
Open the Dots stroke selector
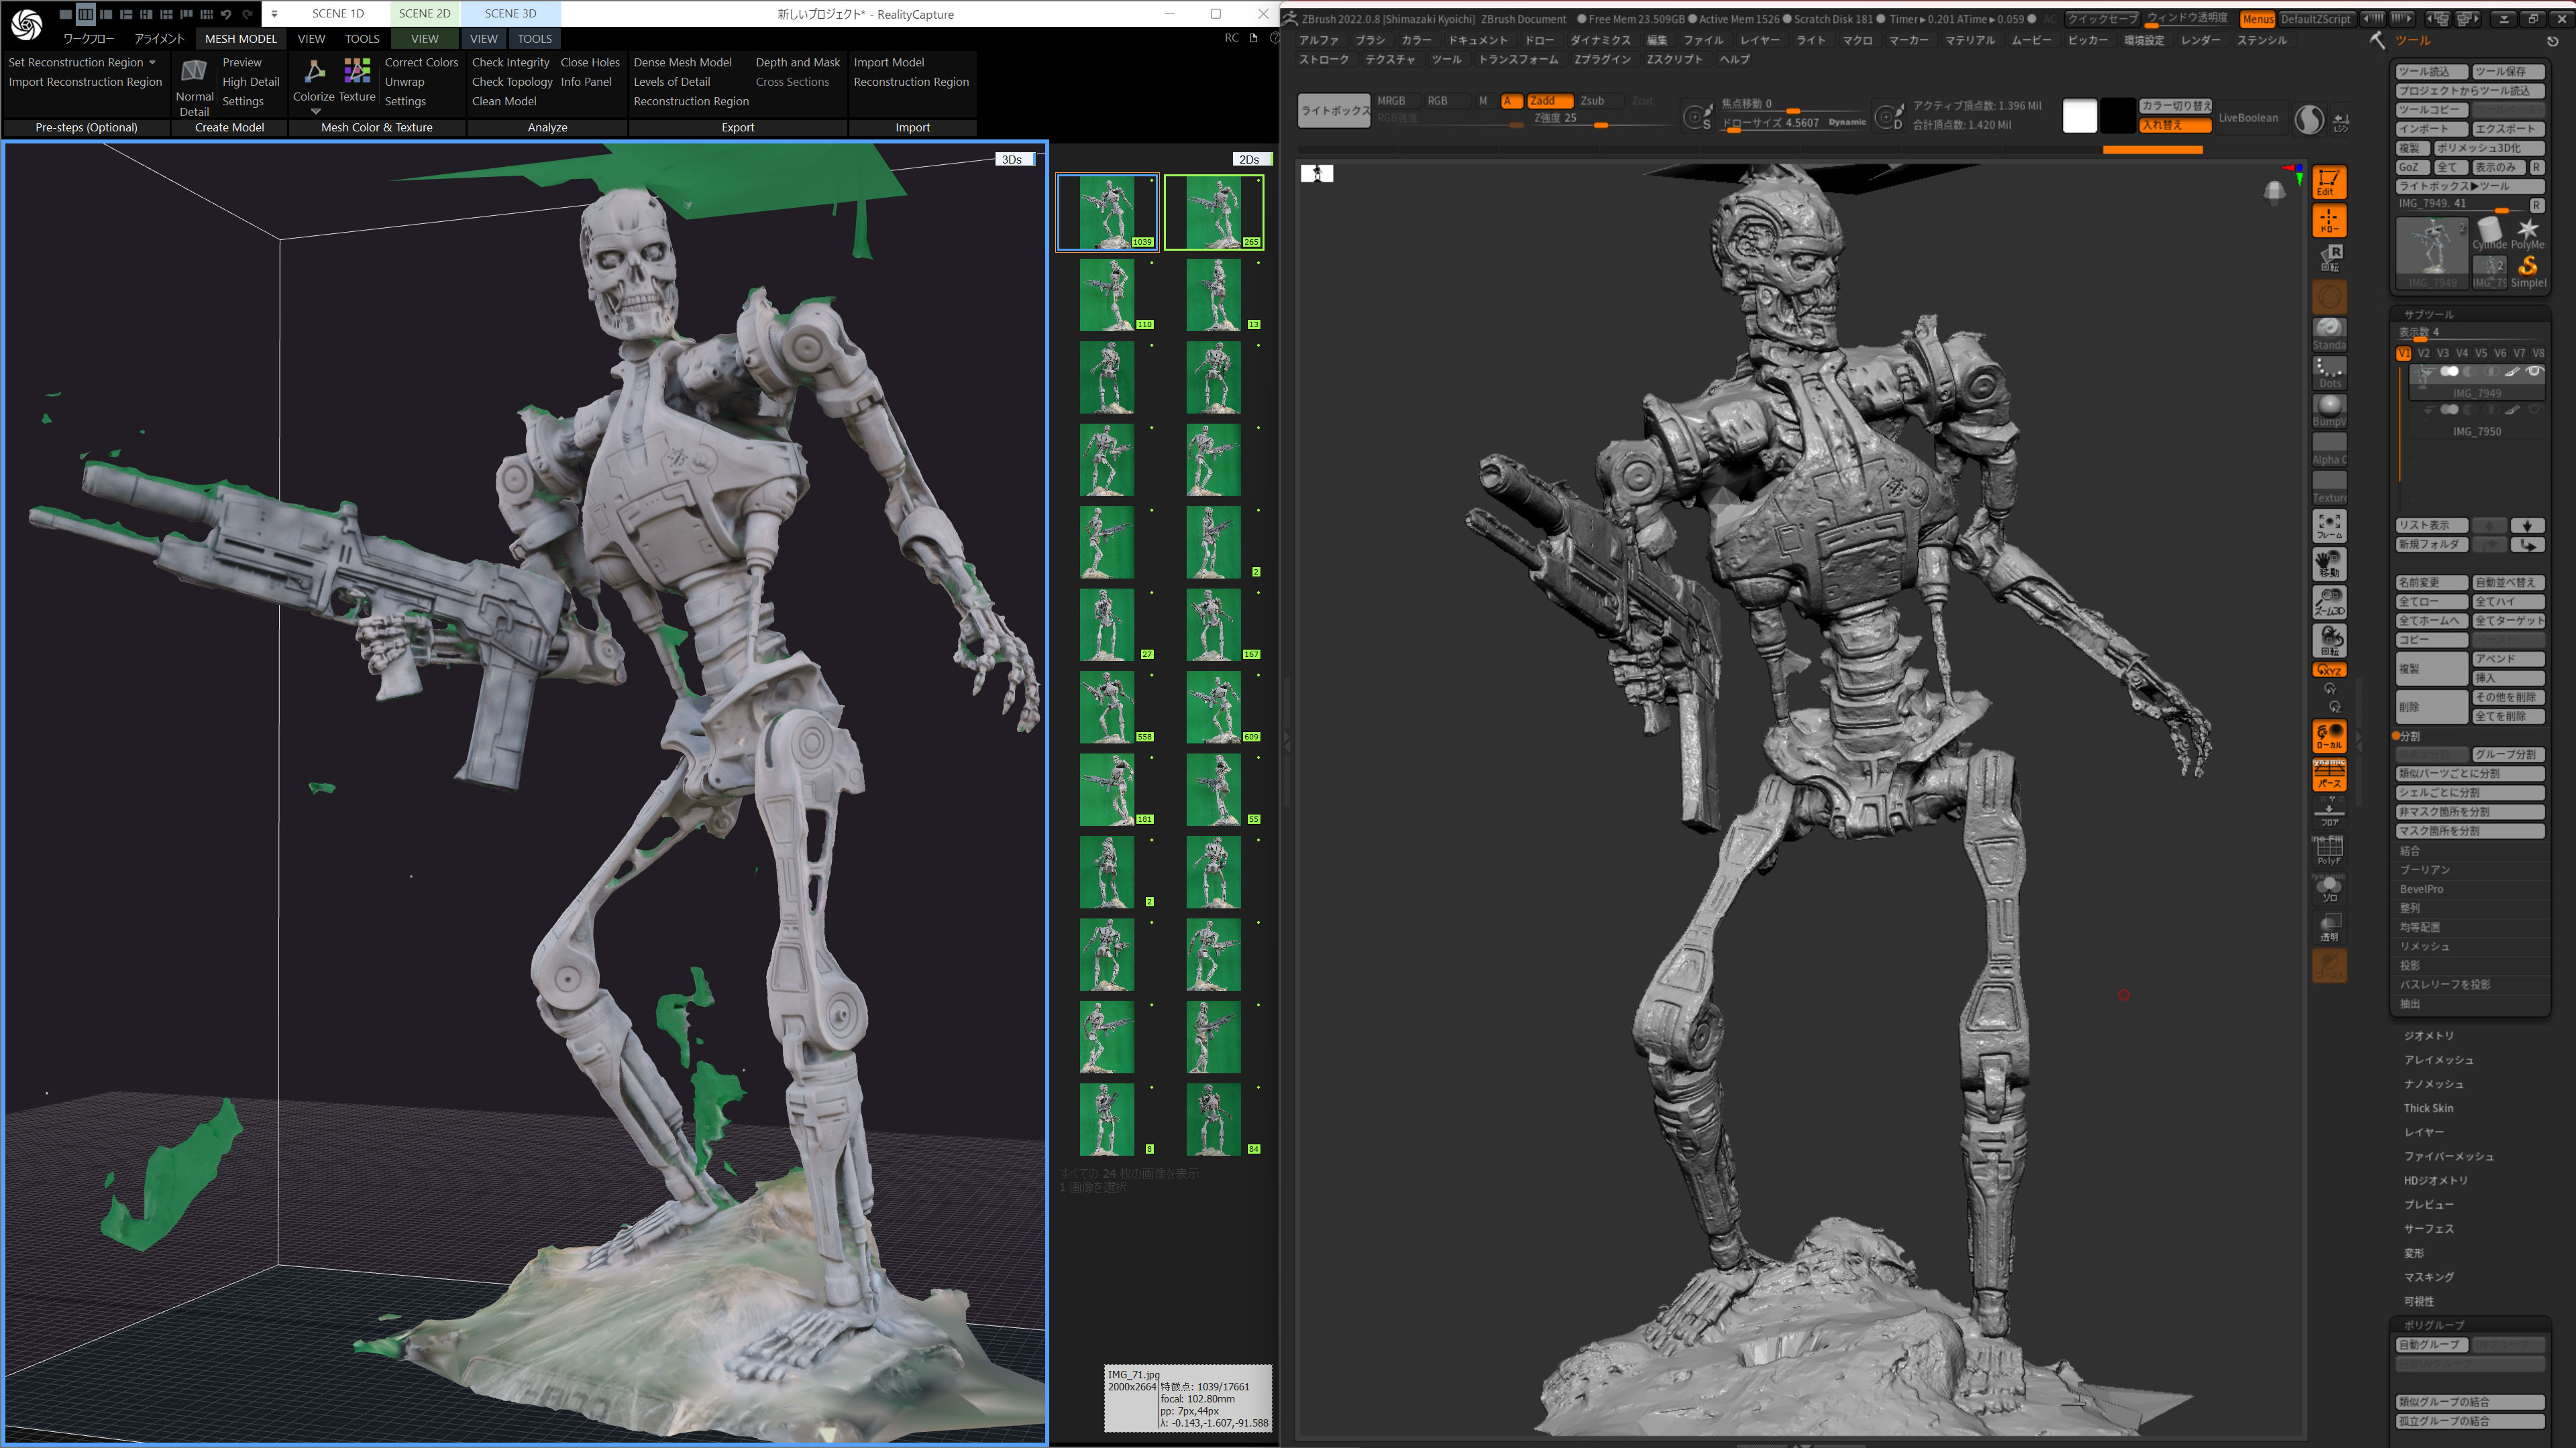(x=2329, y=373)
